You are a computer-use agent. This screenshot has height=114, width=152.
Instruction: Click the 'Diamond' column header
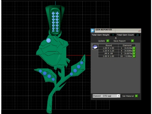coord(127,45)
